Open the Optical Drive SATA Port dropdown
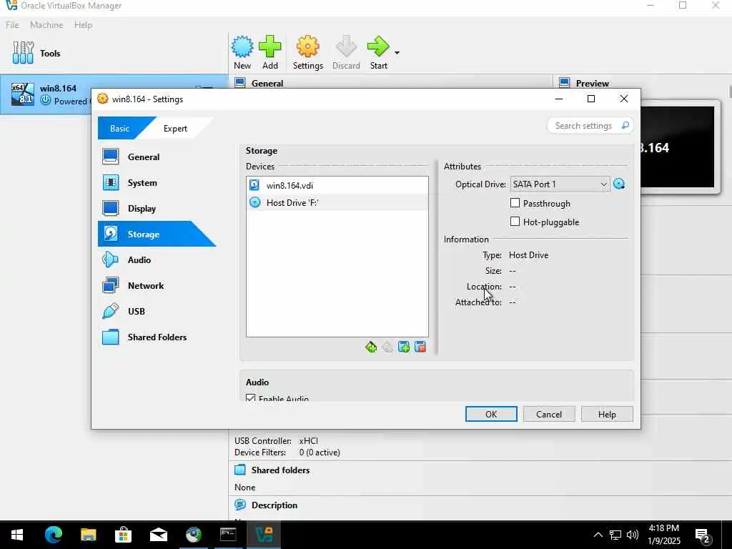 (560, 184)
